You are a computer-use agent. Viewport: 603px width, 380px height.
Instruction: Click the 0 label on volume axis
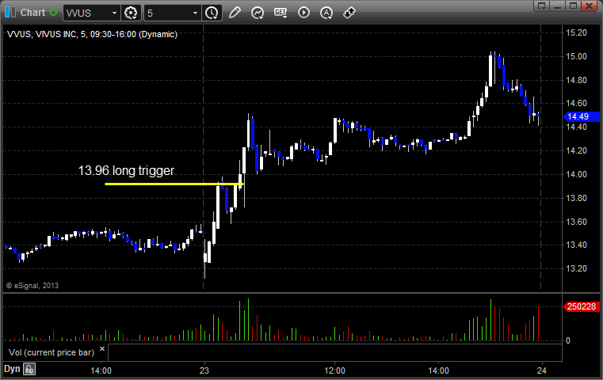568,340
